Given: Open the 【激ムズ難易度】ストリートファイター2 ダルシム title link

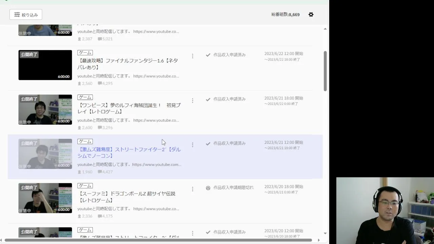Looking at the screenshot, I should (x=129, y=152).
